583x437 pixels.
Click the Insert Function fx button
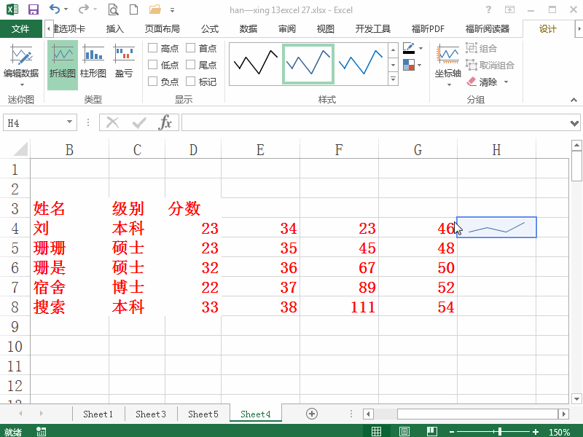click(165, 122)
